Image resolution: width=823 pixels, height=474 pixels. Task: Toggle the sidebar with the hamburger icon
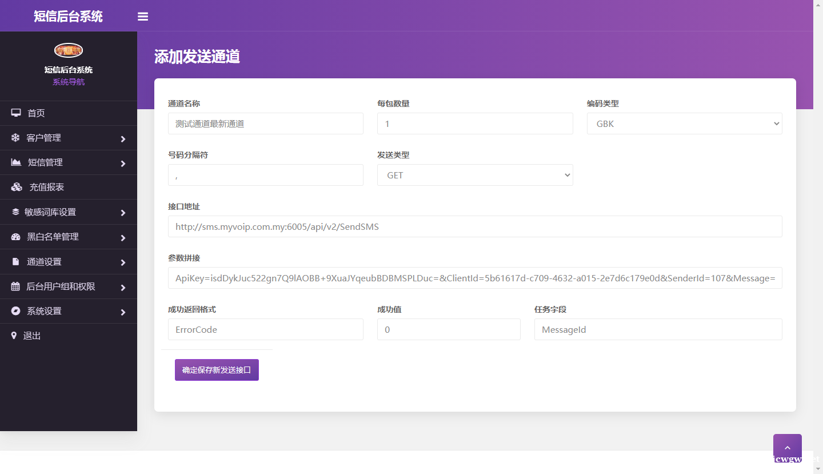[142, 16]
